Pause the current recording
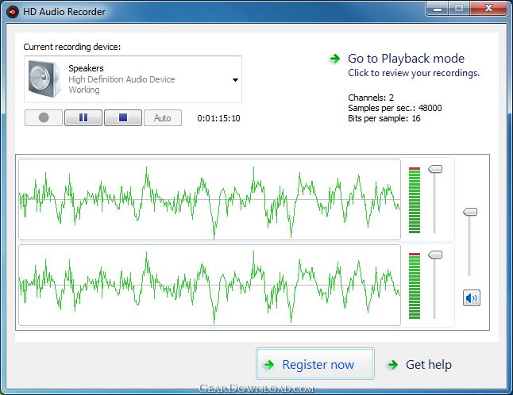The height and width of the screenshot is (395, 513). (83, 117)
